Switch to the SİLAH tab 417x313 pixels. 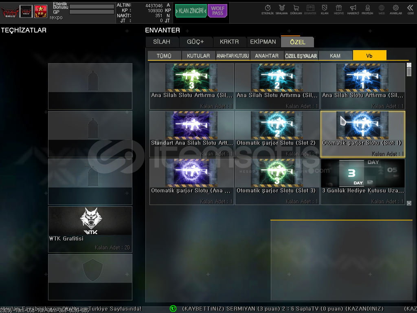click(x=162, y=42)
